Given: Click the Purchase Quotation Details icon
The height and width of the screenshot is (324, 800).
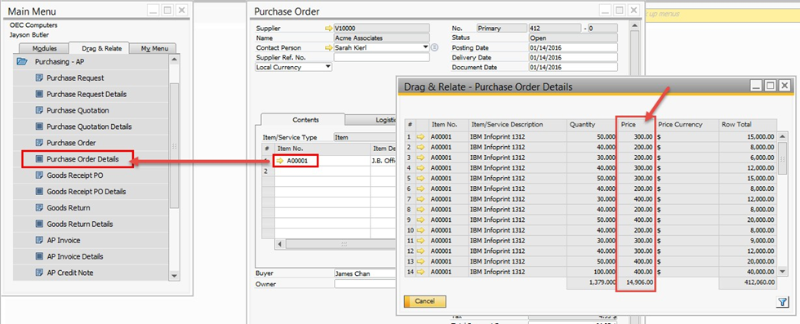Looking at the screenshot, I should [39, 126].
